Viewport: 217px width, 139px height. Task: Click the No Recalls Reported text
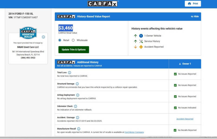pyautogui.click(x=187, y=130)
